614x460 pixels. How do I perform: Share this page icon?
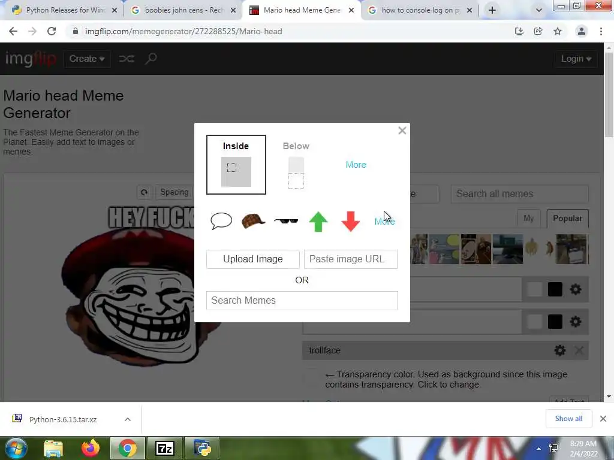(x=538, y=31)
